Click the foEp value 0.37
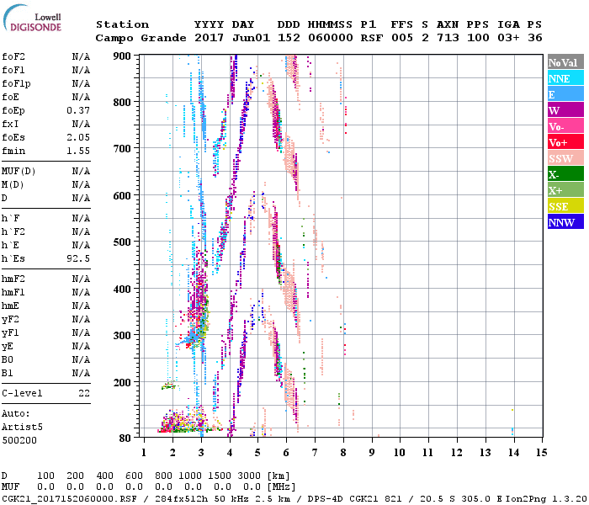The height and width of the screenshot is (505, 589). tap(78, 110)
